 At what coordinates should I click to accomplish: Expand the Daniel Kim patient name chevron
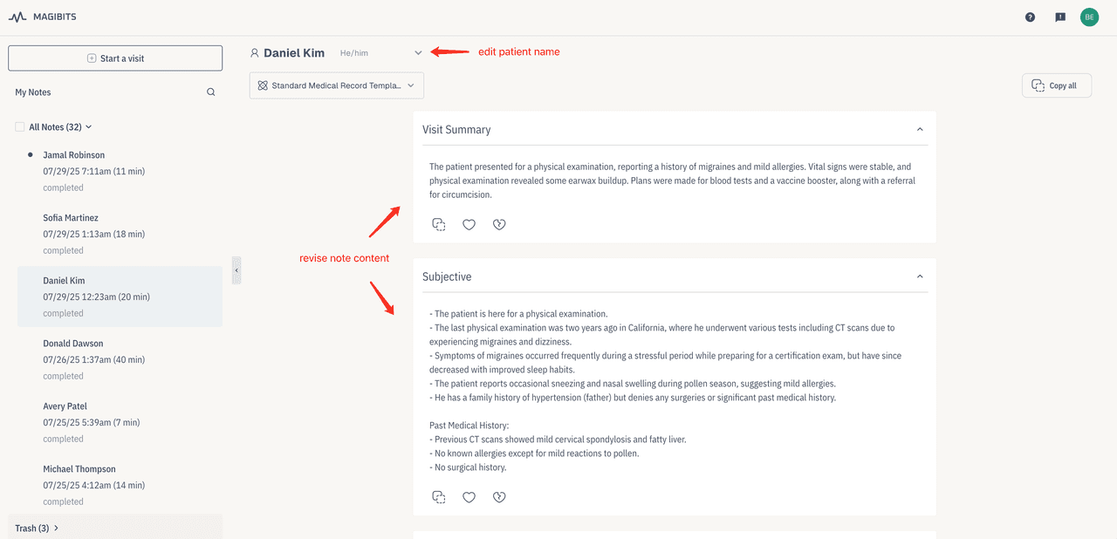tap(418, 53)
